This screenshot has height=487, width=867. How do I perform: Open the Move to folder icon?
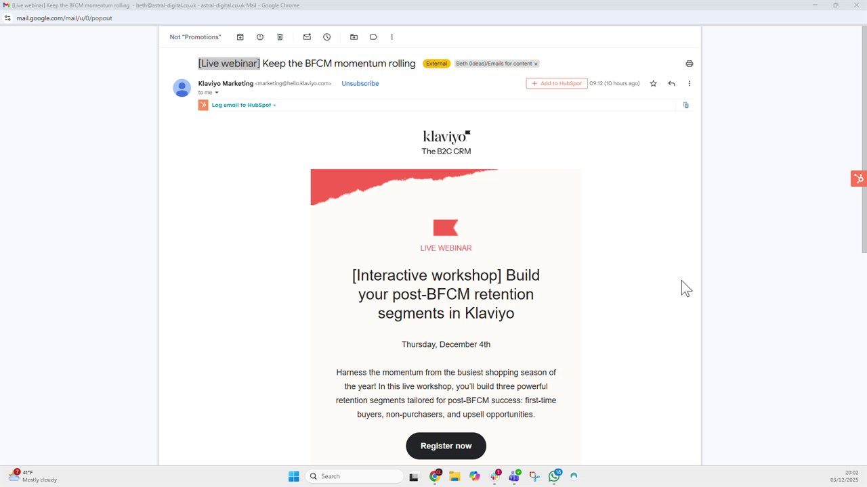coord(354,37)
